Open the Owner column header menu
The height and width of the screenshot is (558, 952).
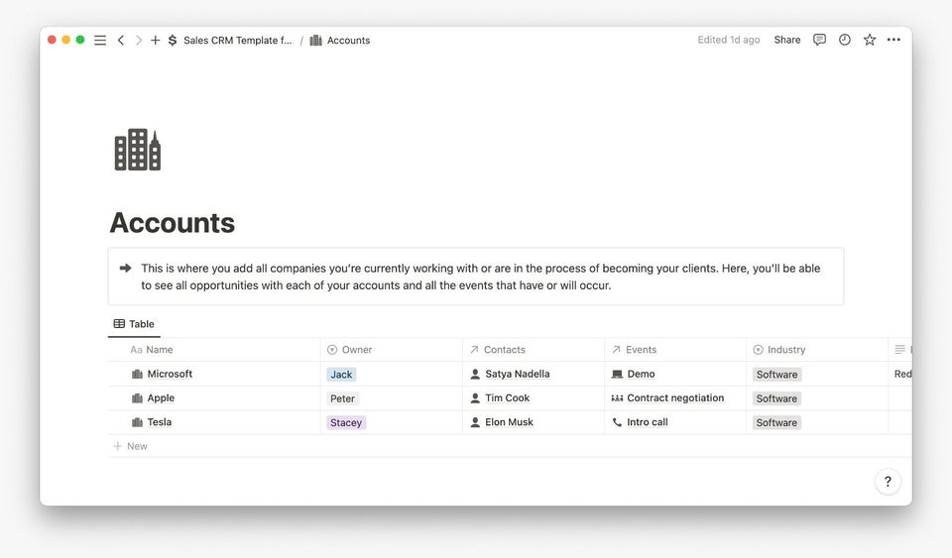tap(356, 350)
